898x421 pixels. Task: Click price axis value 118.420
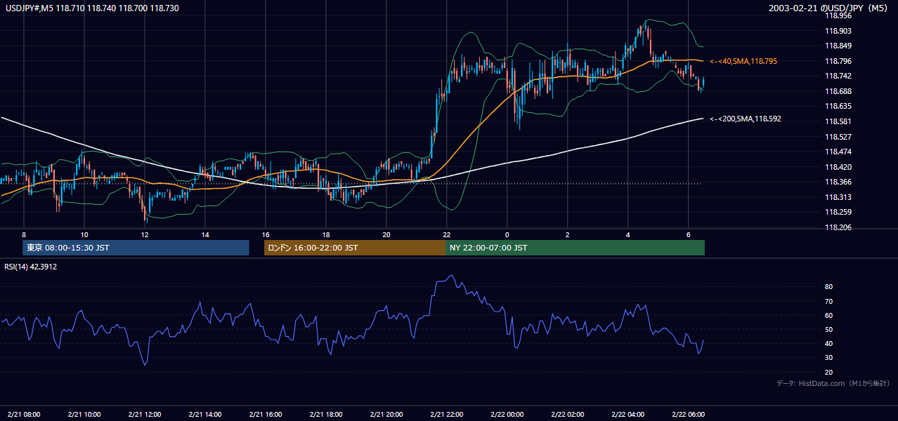[x=838, y=167]
